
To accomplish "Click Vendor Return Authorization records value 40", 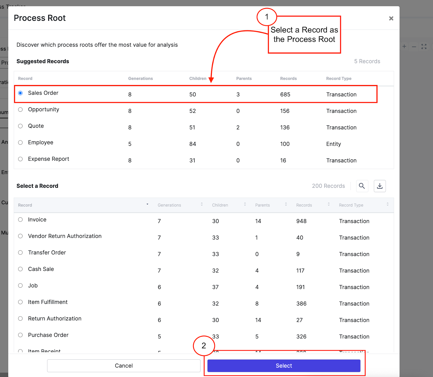I will [x=300, y=238].
